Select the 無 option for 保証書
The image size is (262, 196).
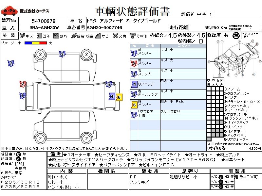[x=24, y=154]
